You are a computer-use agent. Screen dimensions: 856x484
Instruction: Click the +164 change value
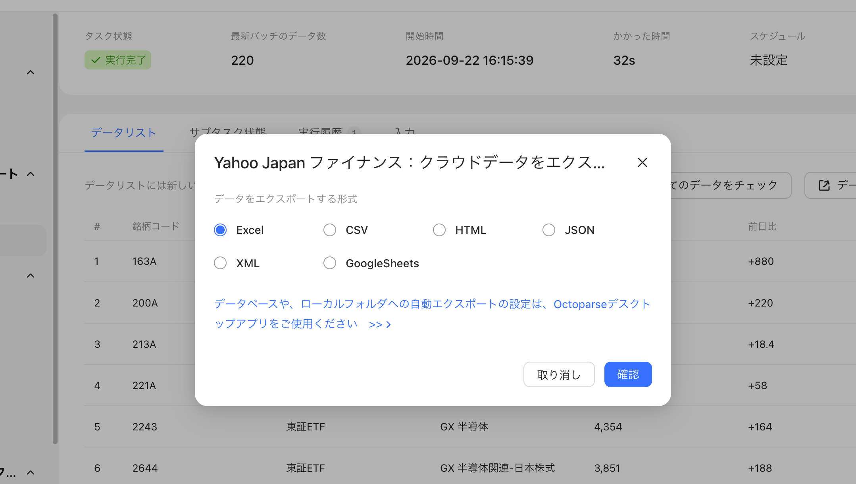pos(760,427)
